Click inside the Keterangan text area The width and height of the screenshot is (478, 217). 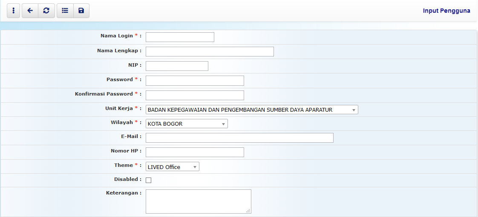pos(198,201)
